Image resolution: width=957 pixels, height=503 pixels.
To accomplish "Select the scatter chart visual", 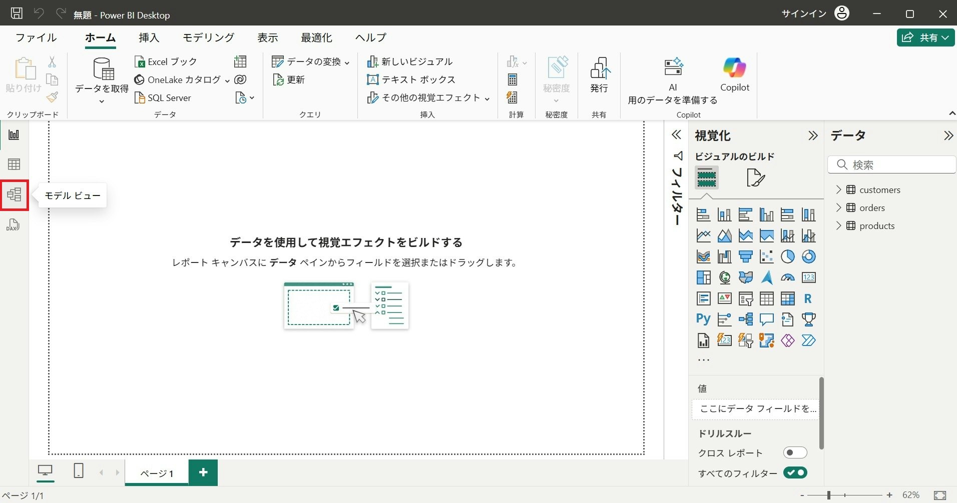I will tap(766, 256).
